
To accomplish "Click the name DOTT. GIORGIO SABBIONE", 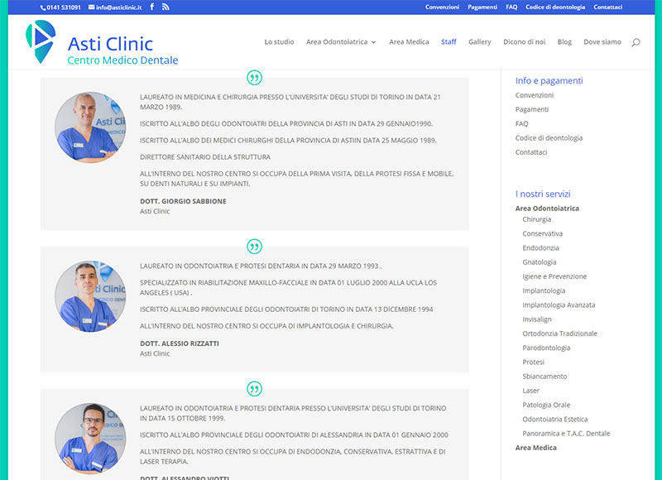I will [183, 201].
